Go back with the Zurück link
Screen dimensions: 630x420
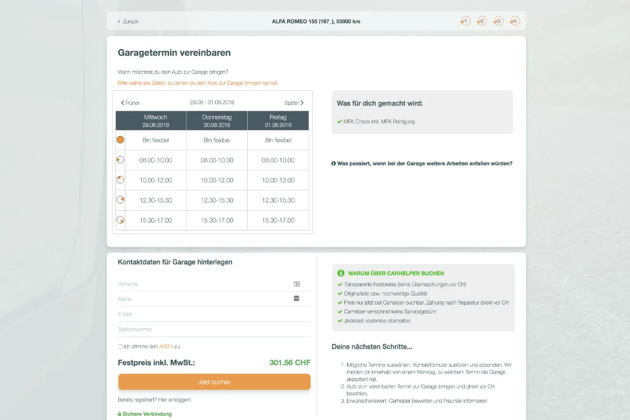(128, 22)
